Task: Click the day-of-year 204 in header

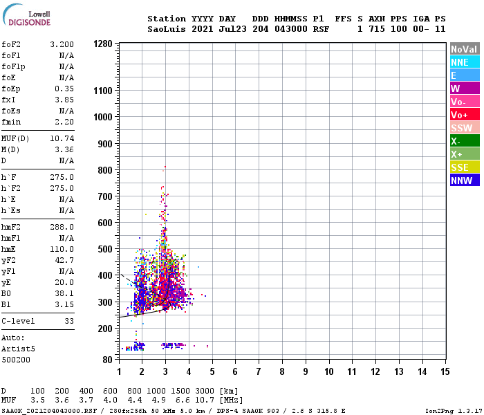Action: tap(261, 29)
